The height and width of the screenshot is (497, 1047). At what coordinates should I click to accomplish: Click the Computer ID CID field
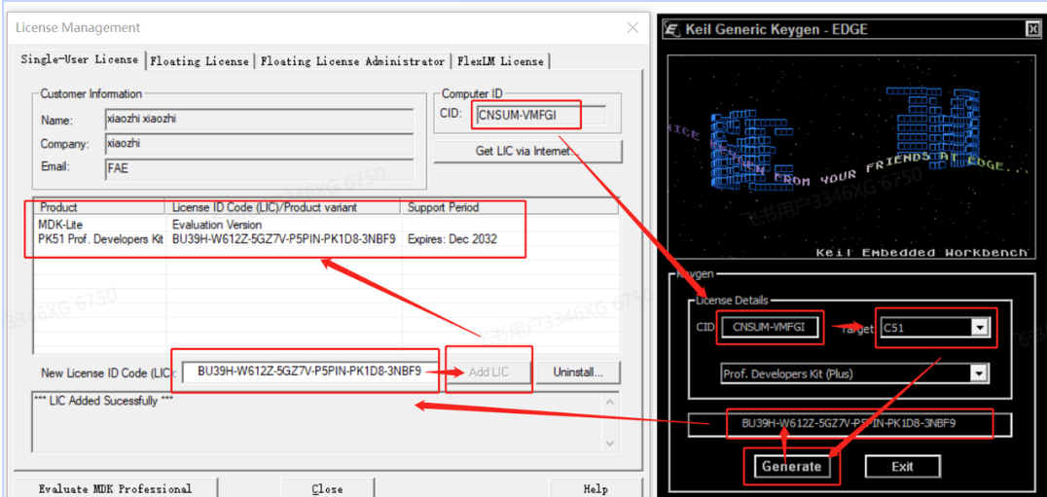542,116
